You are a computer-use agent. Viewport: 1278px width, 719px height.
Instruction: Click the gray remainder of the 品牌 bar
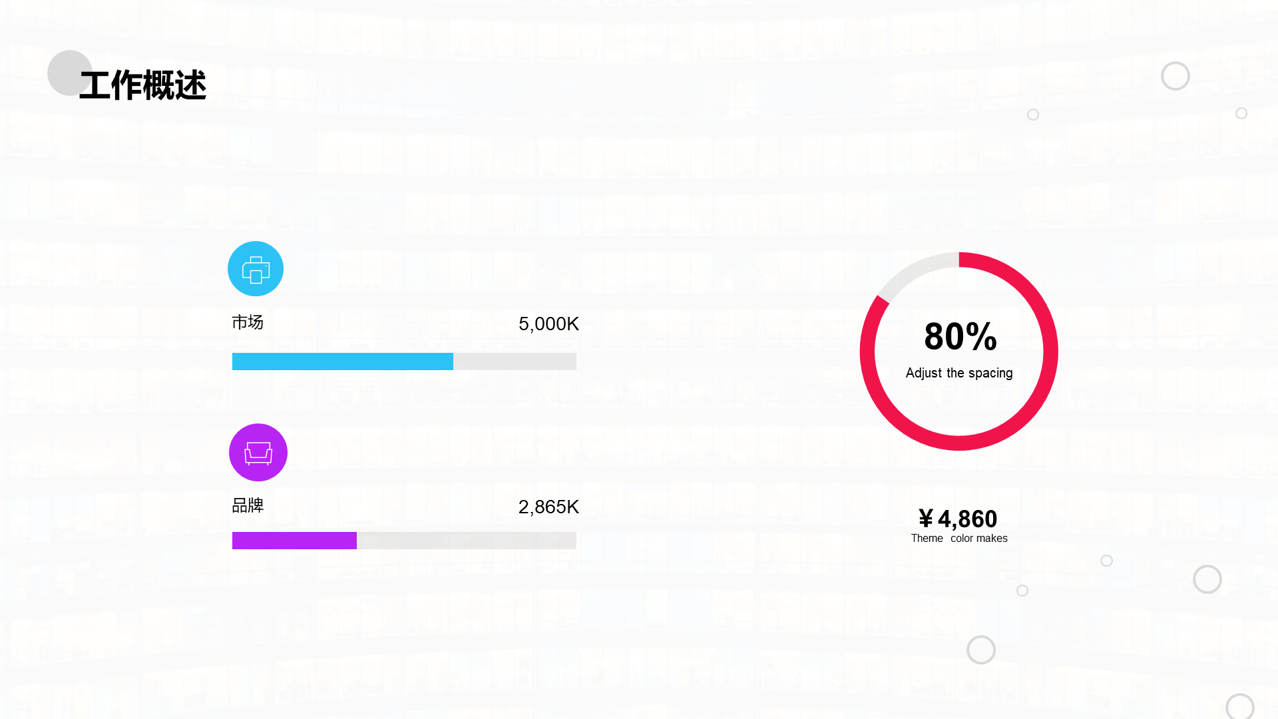click(x=467, y=541)
